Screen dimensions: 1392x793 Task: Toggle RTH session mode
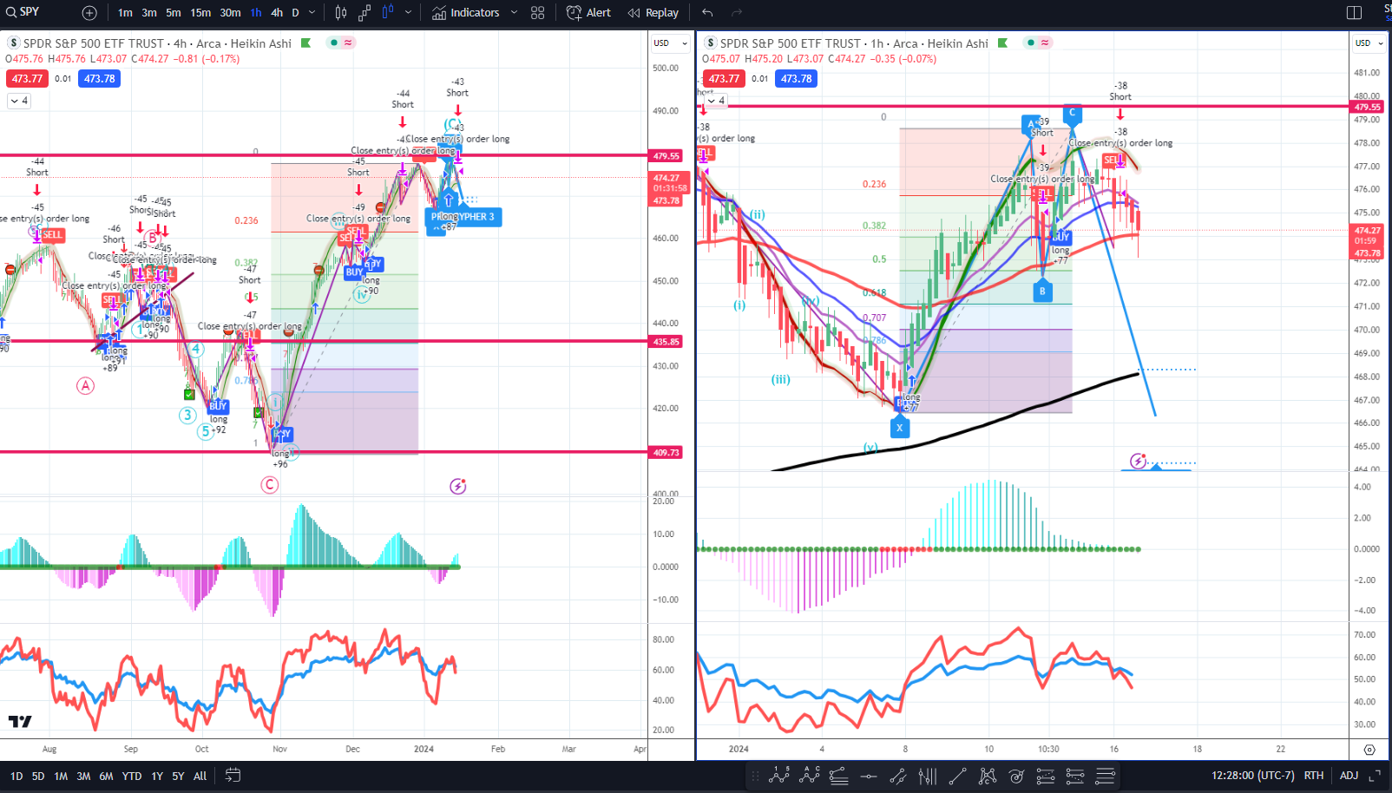(x=1313, y=776)
